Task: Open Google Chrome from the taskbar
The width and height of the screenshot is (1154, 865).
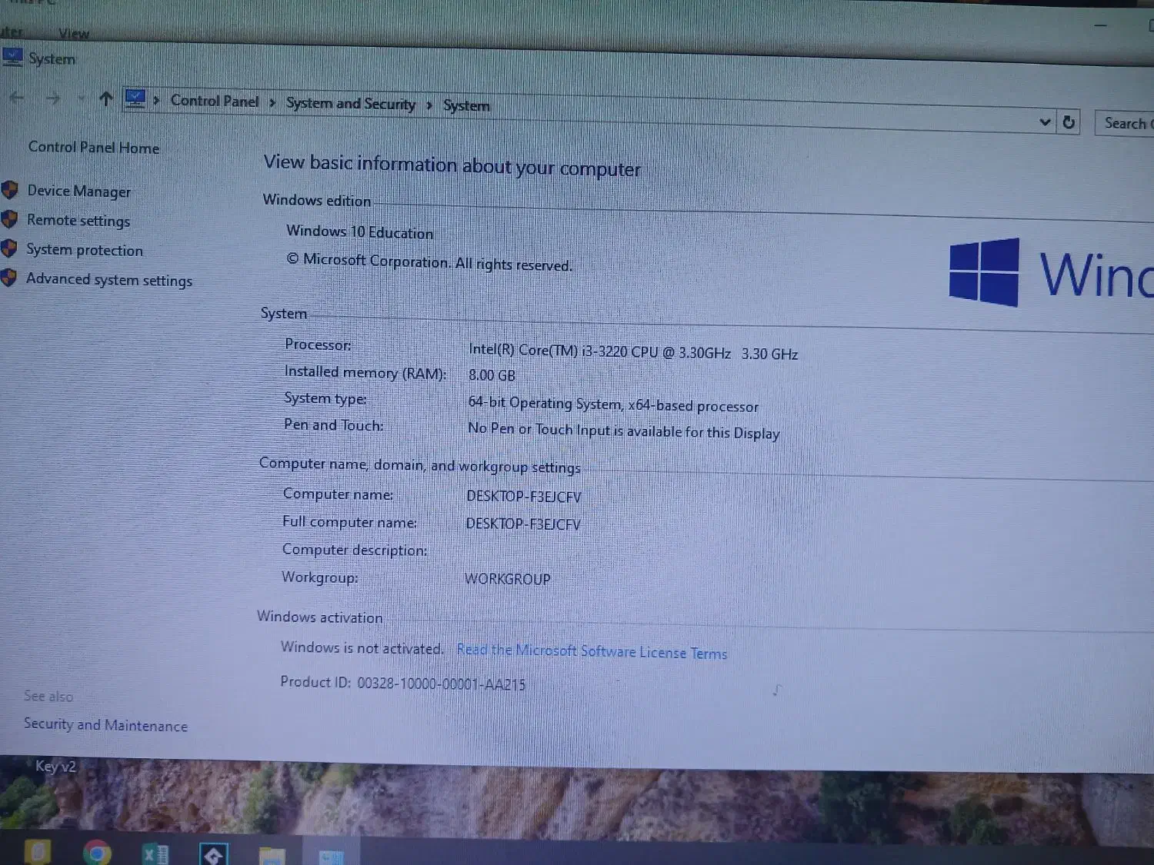Action: click(97, 852)
